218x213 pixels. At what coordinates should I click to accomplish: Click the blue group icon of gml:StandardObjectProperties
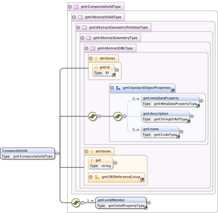coord(118,88)
